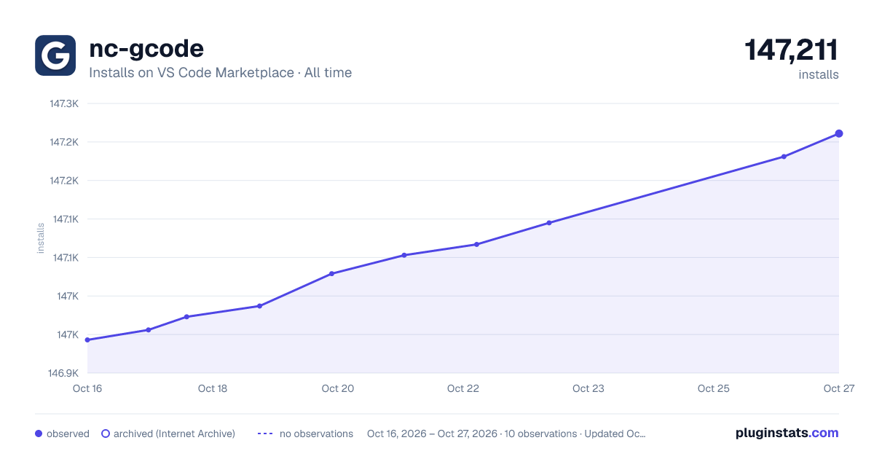Click the 'archived (Internet Archive)' legend label
The image size is (874, 459).
tap(174, 433)
